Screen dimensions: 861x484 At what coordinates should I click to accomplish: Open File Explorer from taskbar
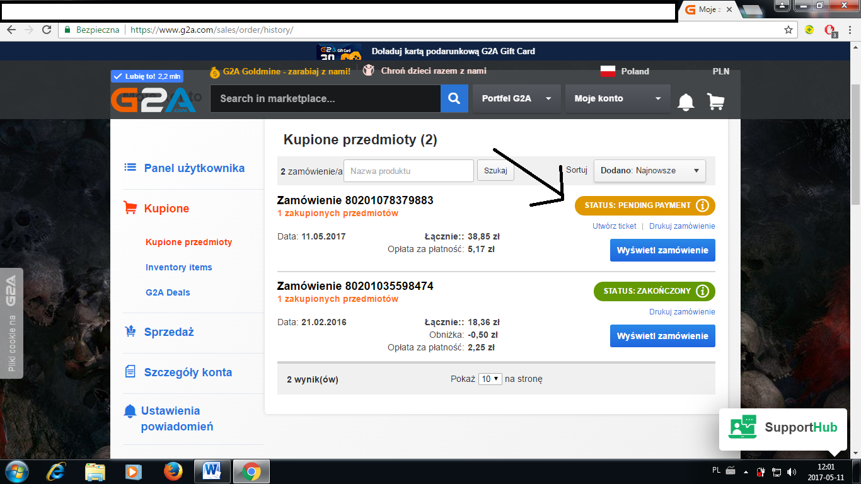pyautogui.click(x=95, y=471)
